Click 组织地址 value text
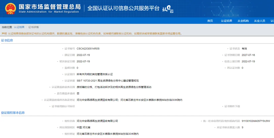 (108, 134)
